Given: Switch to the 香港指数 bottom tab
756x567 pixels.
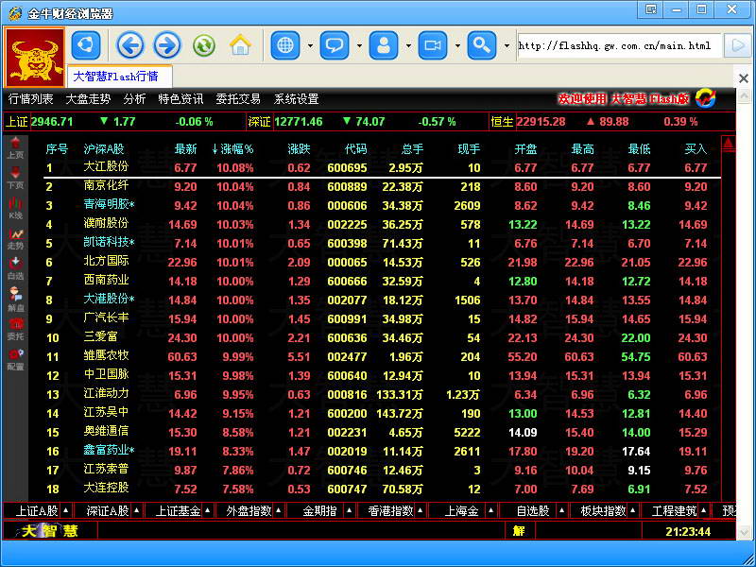Looking at the screenshot, I should 390,510.
